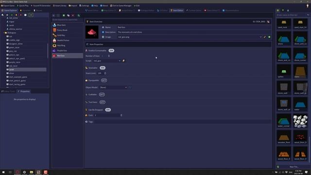Viewport: 311px width, 175px height.
Task: Open the Documentation tab
Action: click(x=230, y=10)
